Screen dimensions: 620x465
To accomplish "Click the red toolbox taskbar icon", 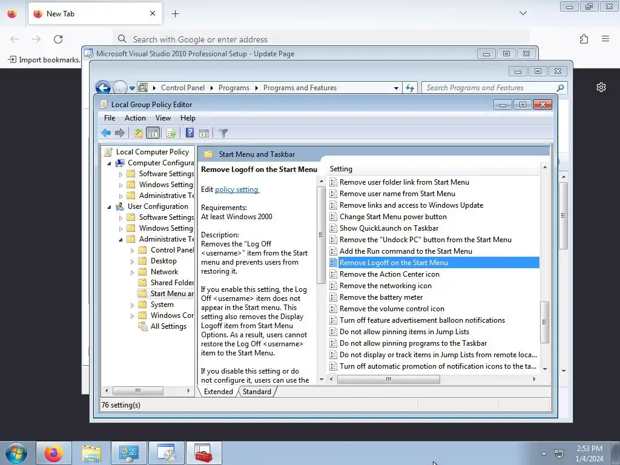I will pyautogui.click(x=203, y=453).
